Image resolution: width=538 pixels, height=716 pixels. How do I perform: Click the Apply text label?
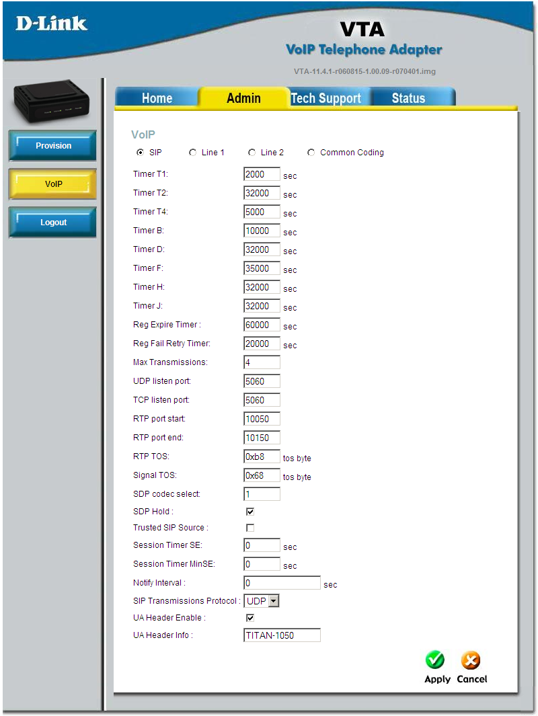click(x=438, y=679)
